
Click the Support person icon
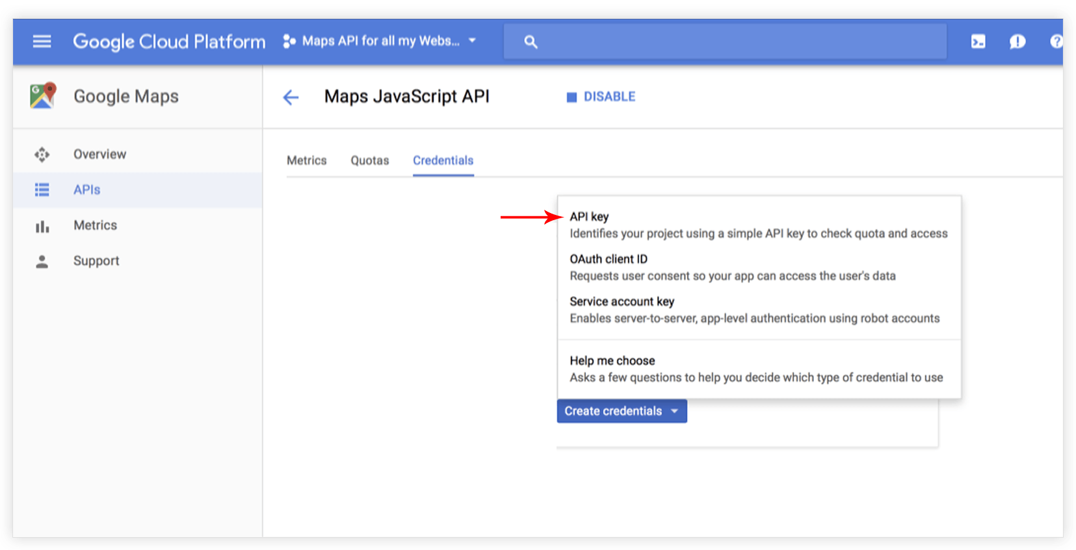tap(42, 261)
